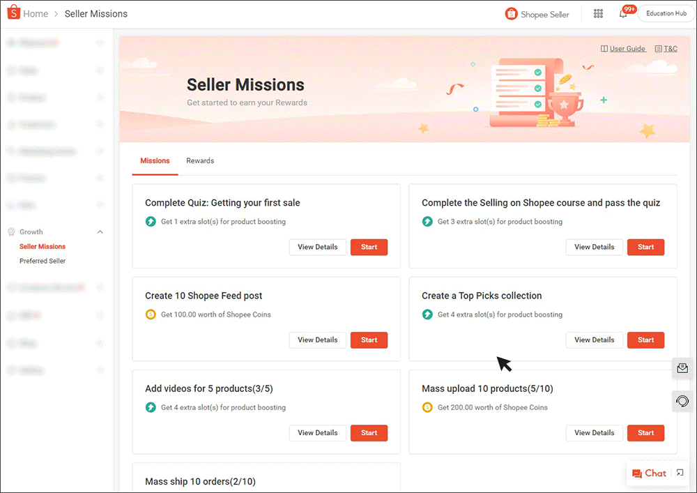697x493 pixels.
Task: Open the mail inbox floating icon
Action: 682,368
